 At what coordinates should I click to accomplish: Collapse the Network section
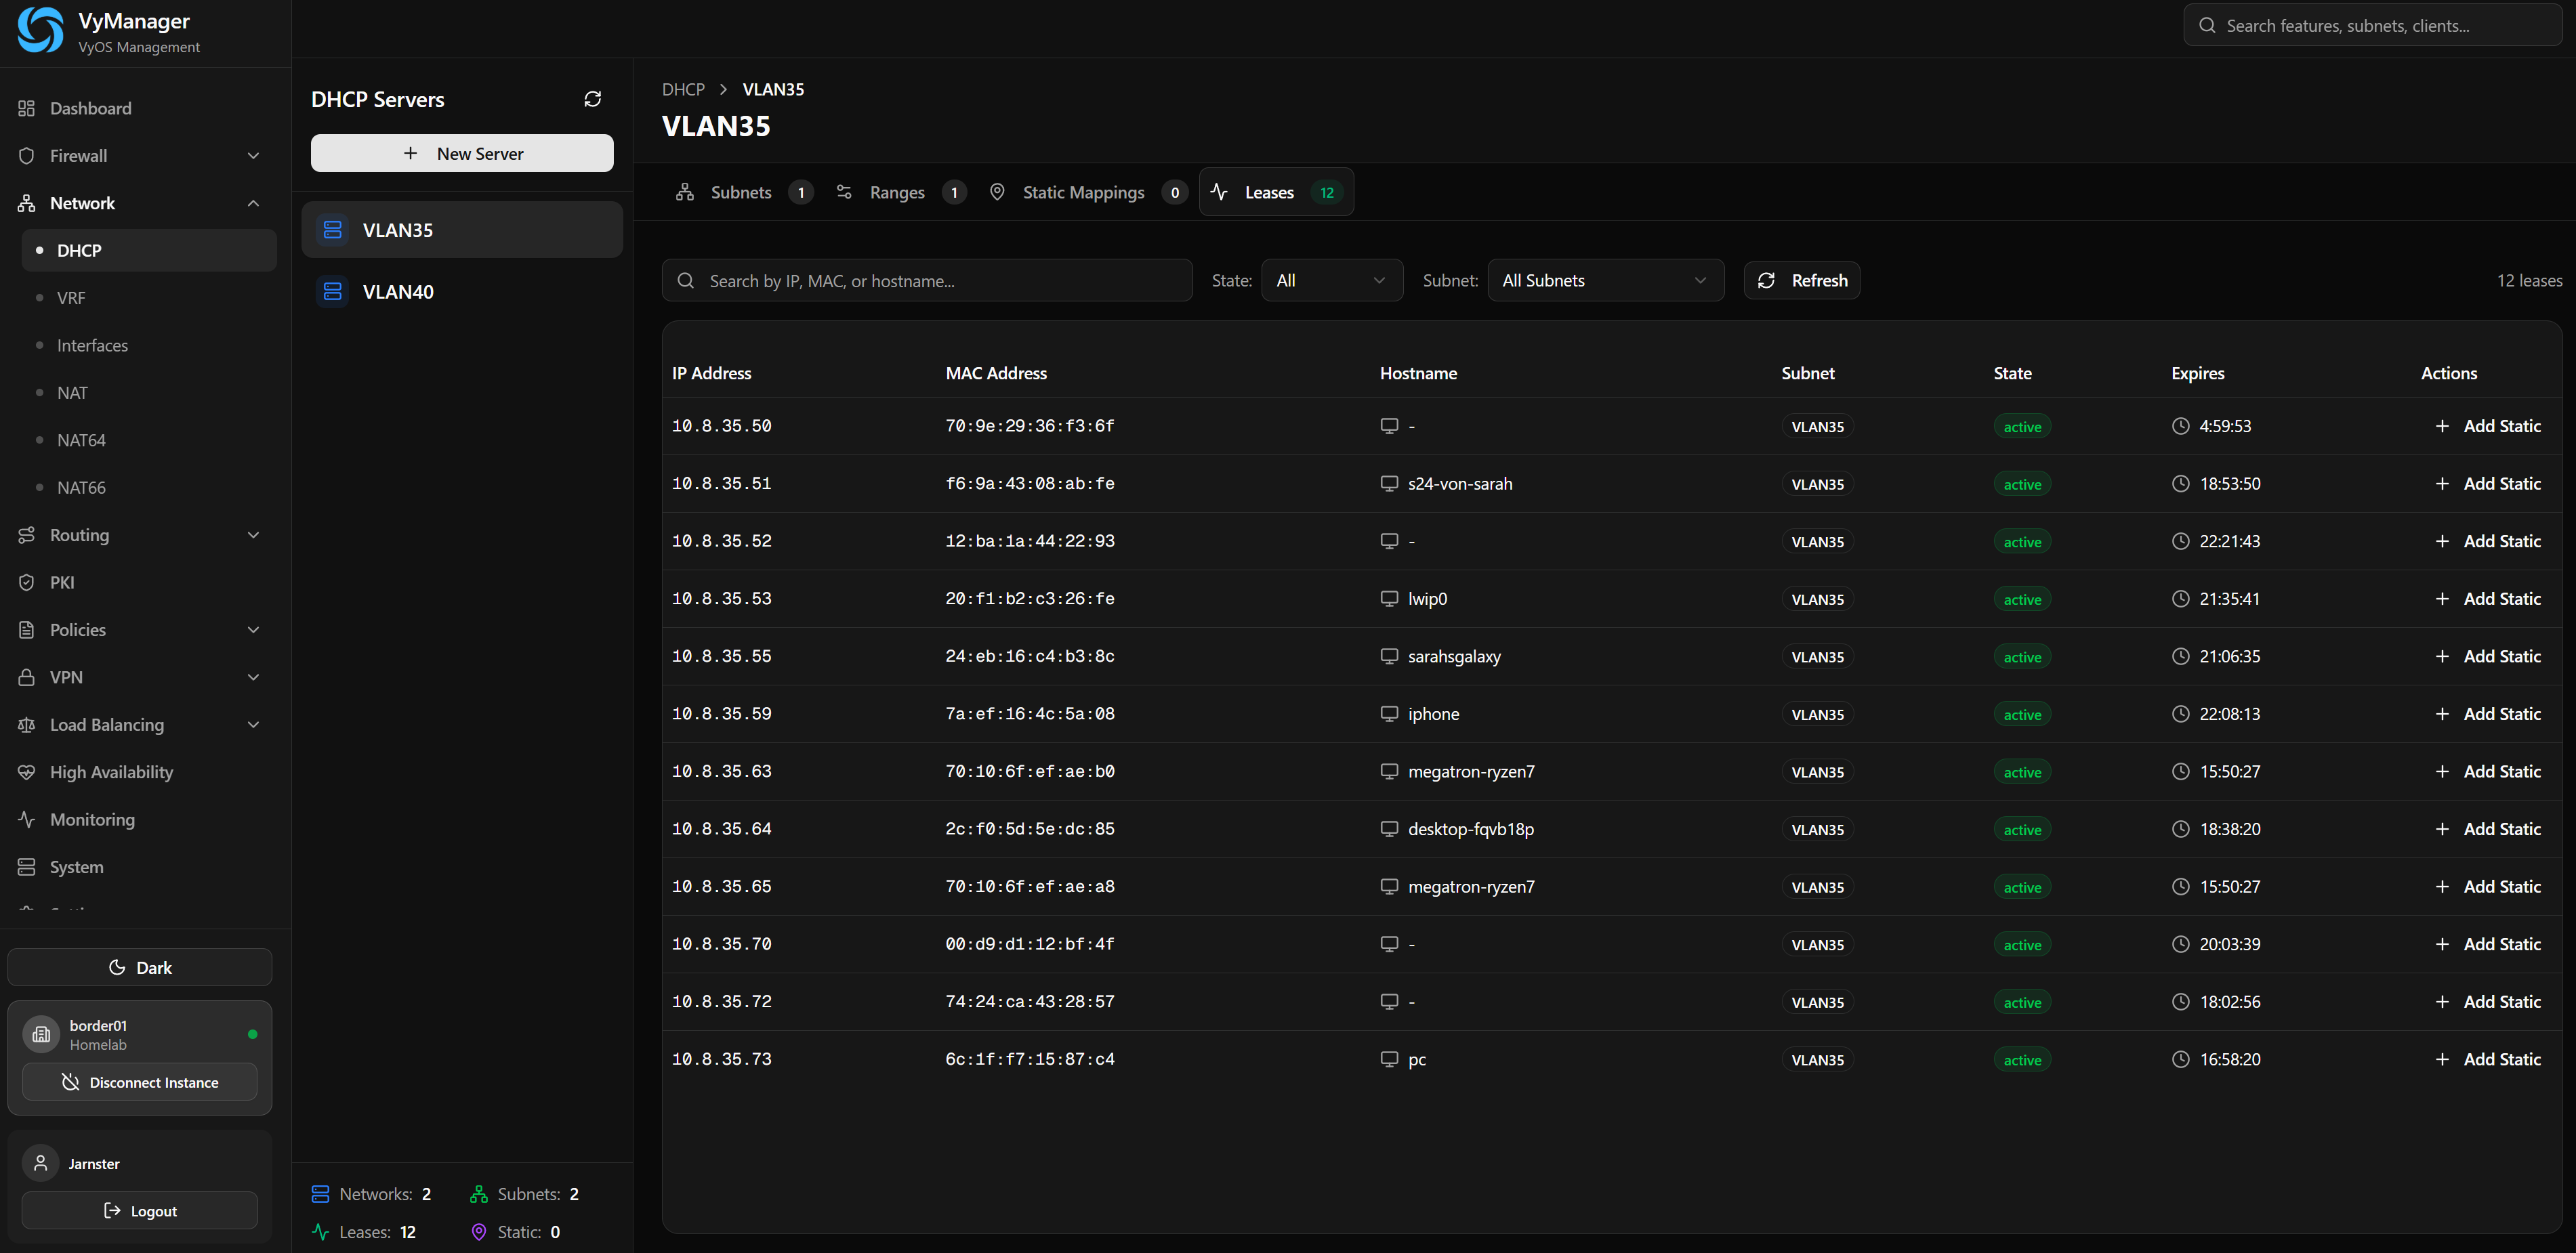click(253, 203)
